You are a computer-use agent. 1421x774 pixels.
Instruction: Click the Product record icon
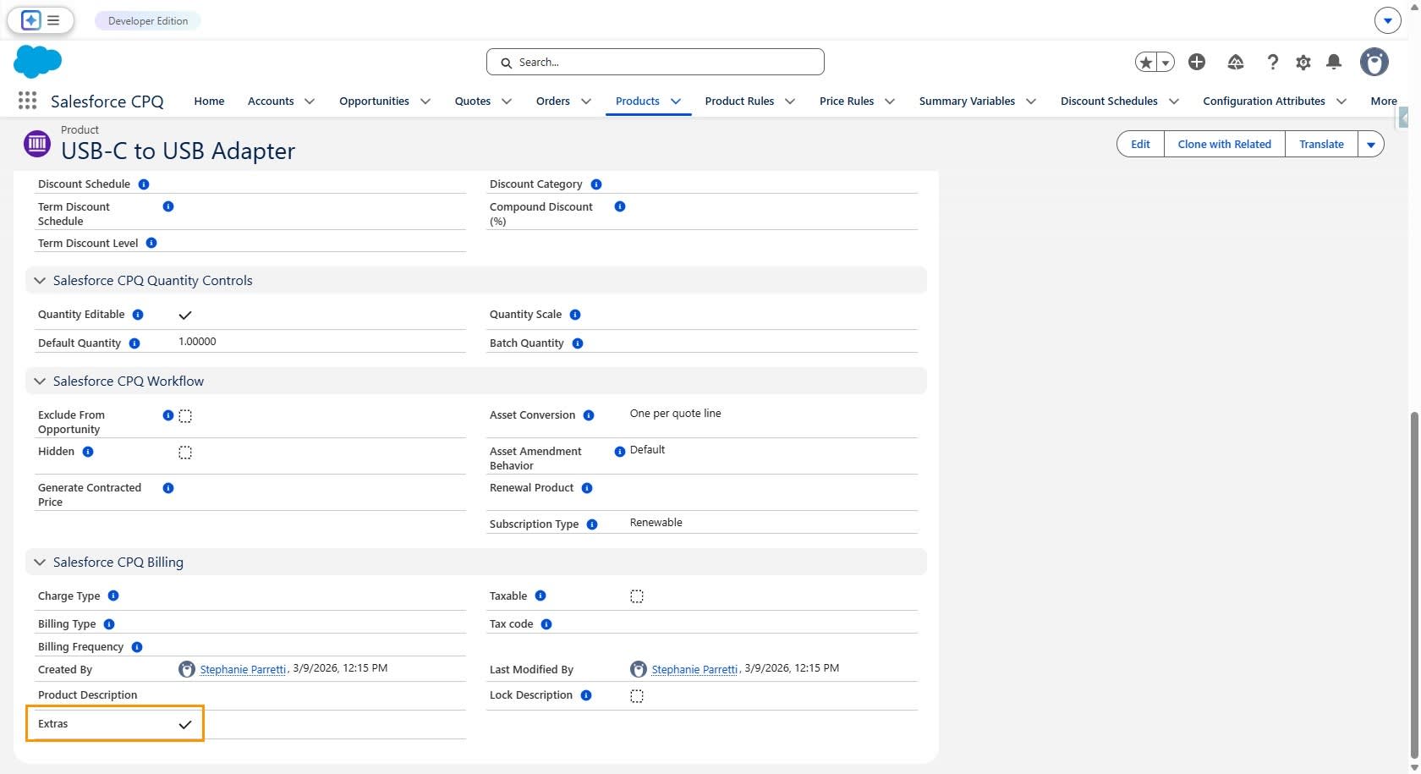click(37, 144)
